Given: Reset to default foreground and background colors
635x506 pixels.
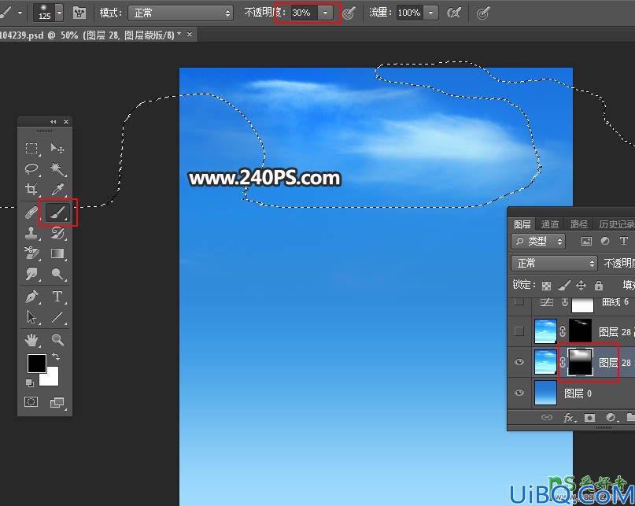Looking at the screenshot, I should pyautogui.click(x=29, y=382).
